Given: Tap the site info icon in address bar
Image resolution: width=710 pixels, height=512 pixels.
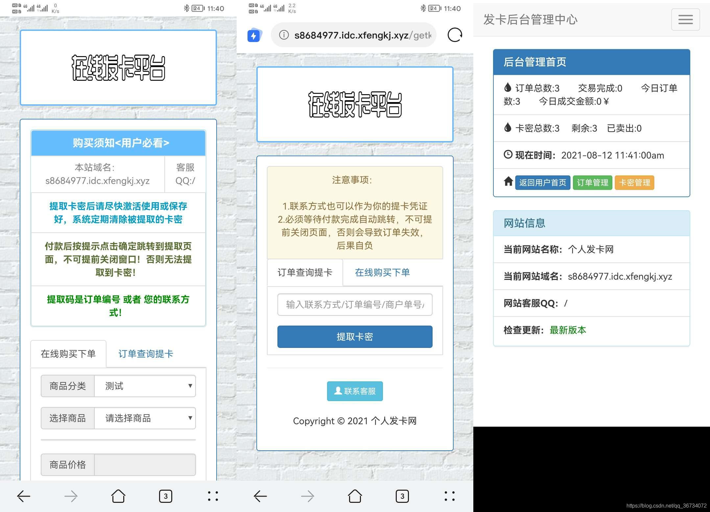Looking at the screenshot, I should [284, 35].
